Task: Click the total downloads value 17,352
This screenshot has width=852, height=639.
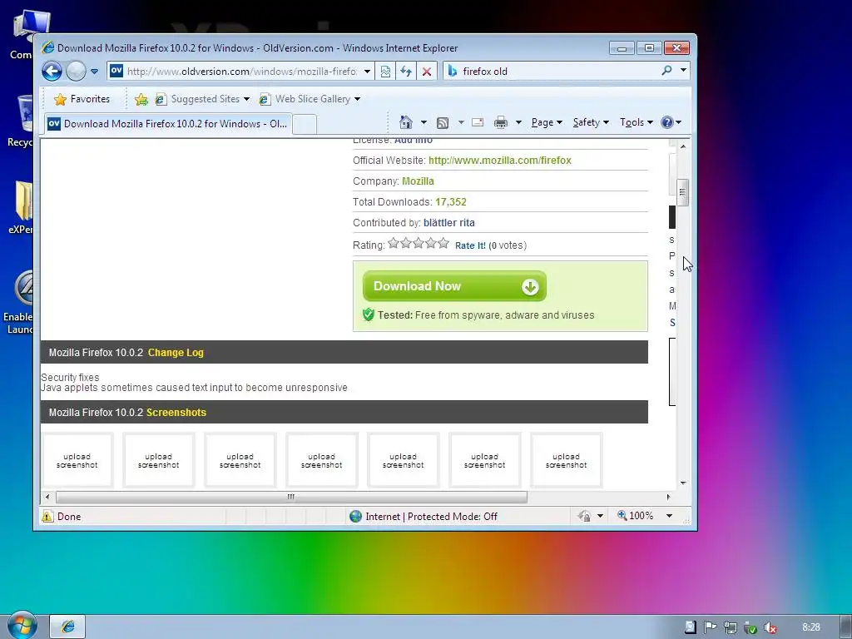Action: pyautogui.click(x=450, y=202)
